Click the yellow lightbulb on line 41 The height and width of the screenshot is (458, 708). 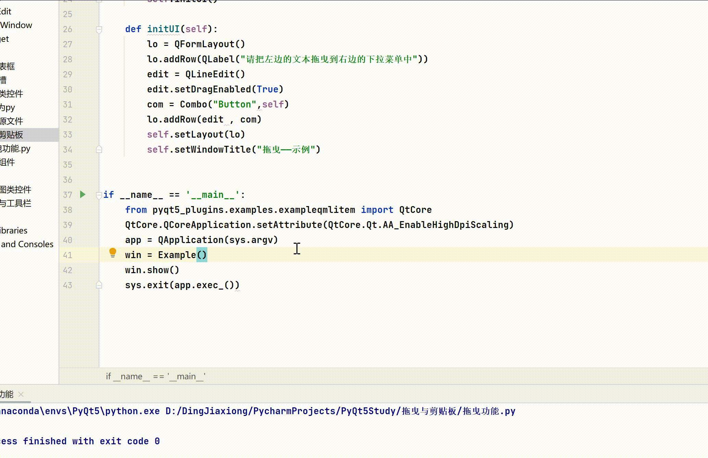click(x=112, y=253)
